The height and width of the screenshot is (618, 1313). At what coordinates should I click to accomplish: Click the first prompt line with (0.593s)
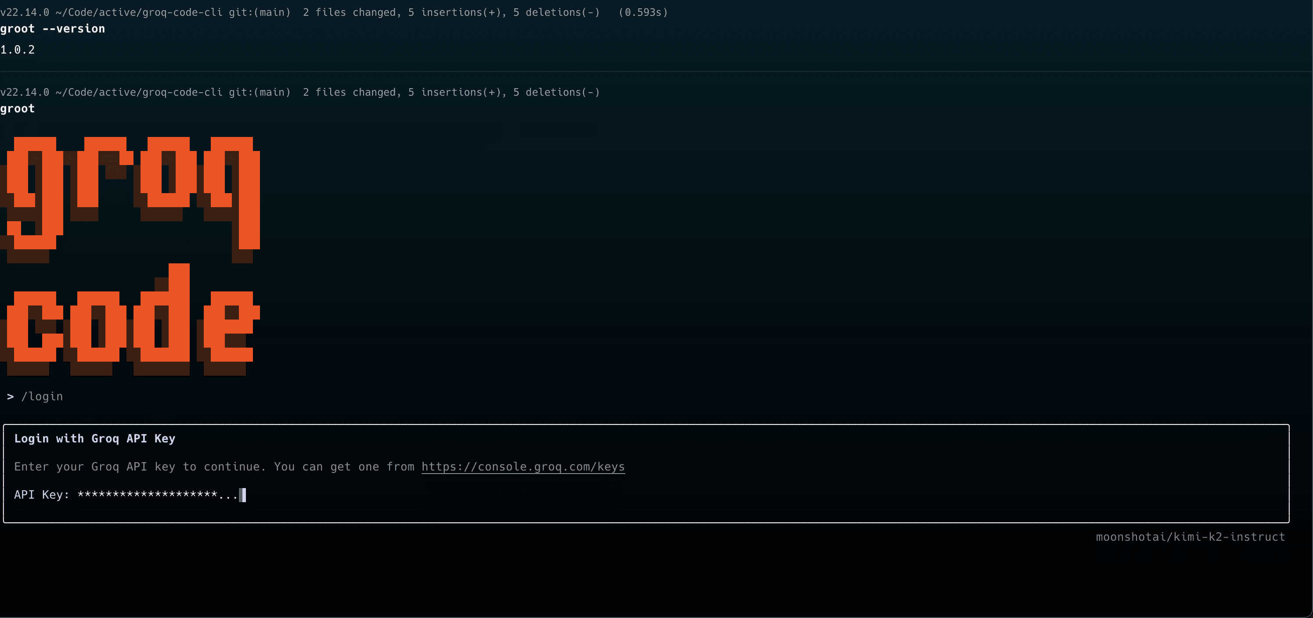coord(334,12)
